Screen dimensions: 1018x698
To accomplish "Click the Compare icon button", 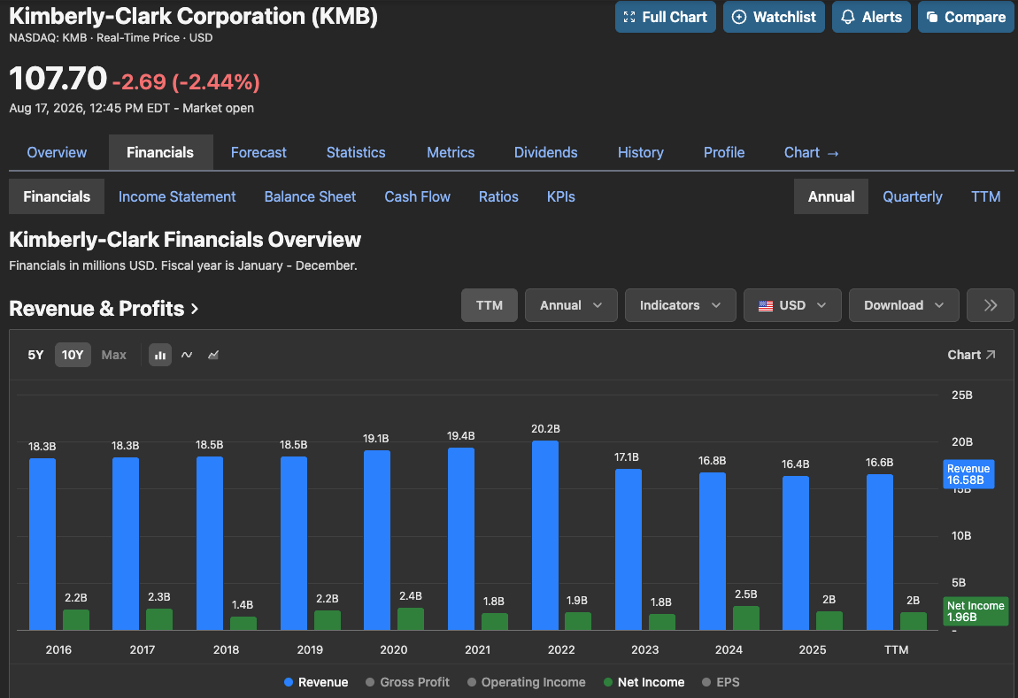I will pos(966,17).
